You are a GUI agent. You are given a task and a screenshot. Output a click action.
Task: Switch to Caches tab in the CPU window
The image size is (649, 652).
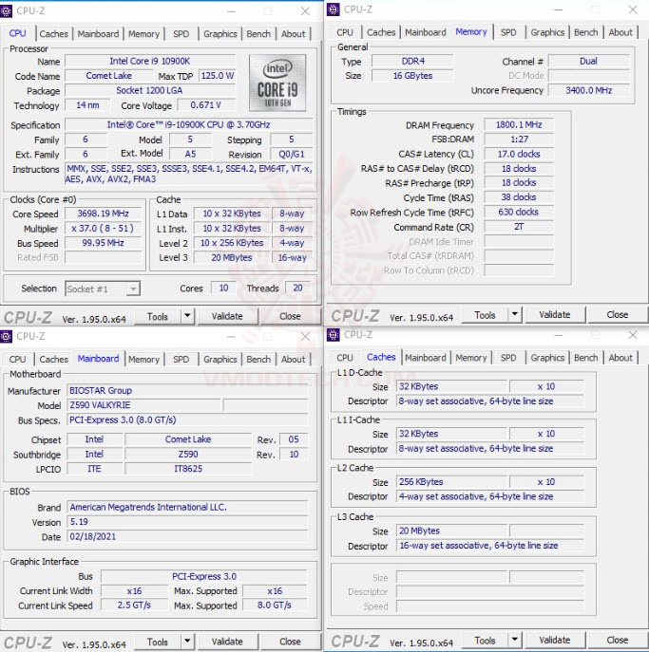click(54, 34)
